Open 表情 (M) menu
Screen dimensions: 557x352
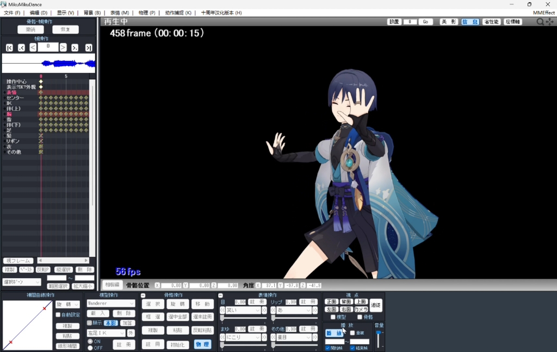click(119, 13)
